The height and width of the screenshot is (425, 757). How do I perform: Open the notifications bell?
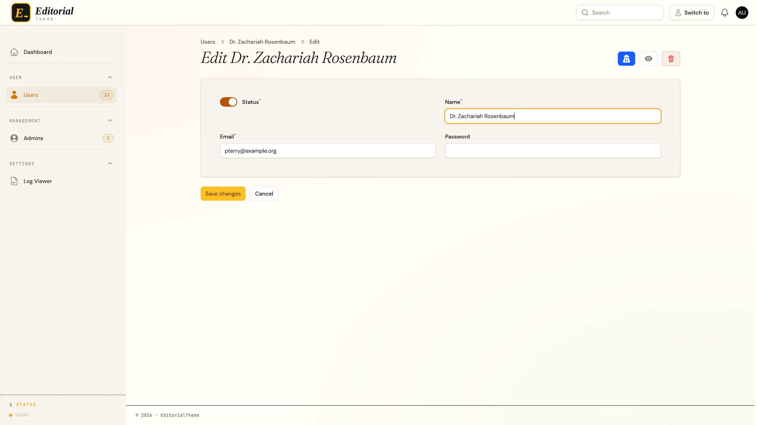point(725,13)
